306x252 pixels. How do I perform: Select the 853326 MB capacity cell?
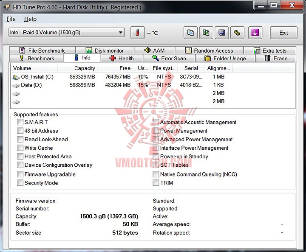click(82, 77)
